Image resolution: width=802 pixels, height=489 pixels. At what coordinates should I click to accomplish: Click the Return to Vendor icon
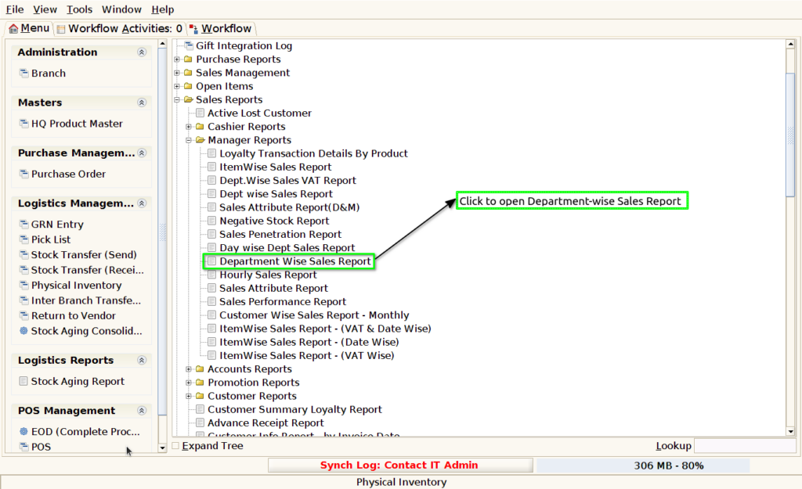tap(23, 315)
